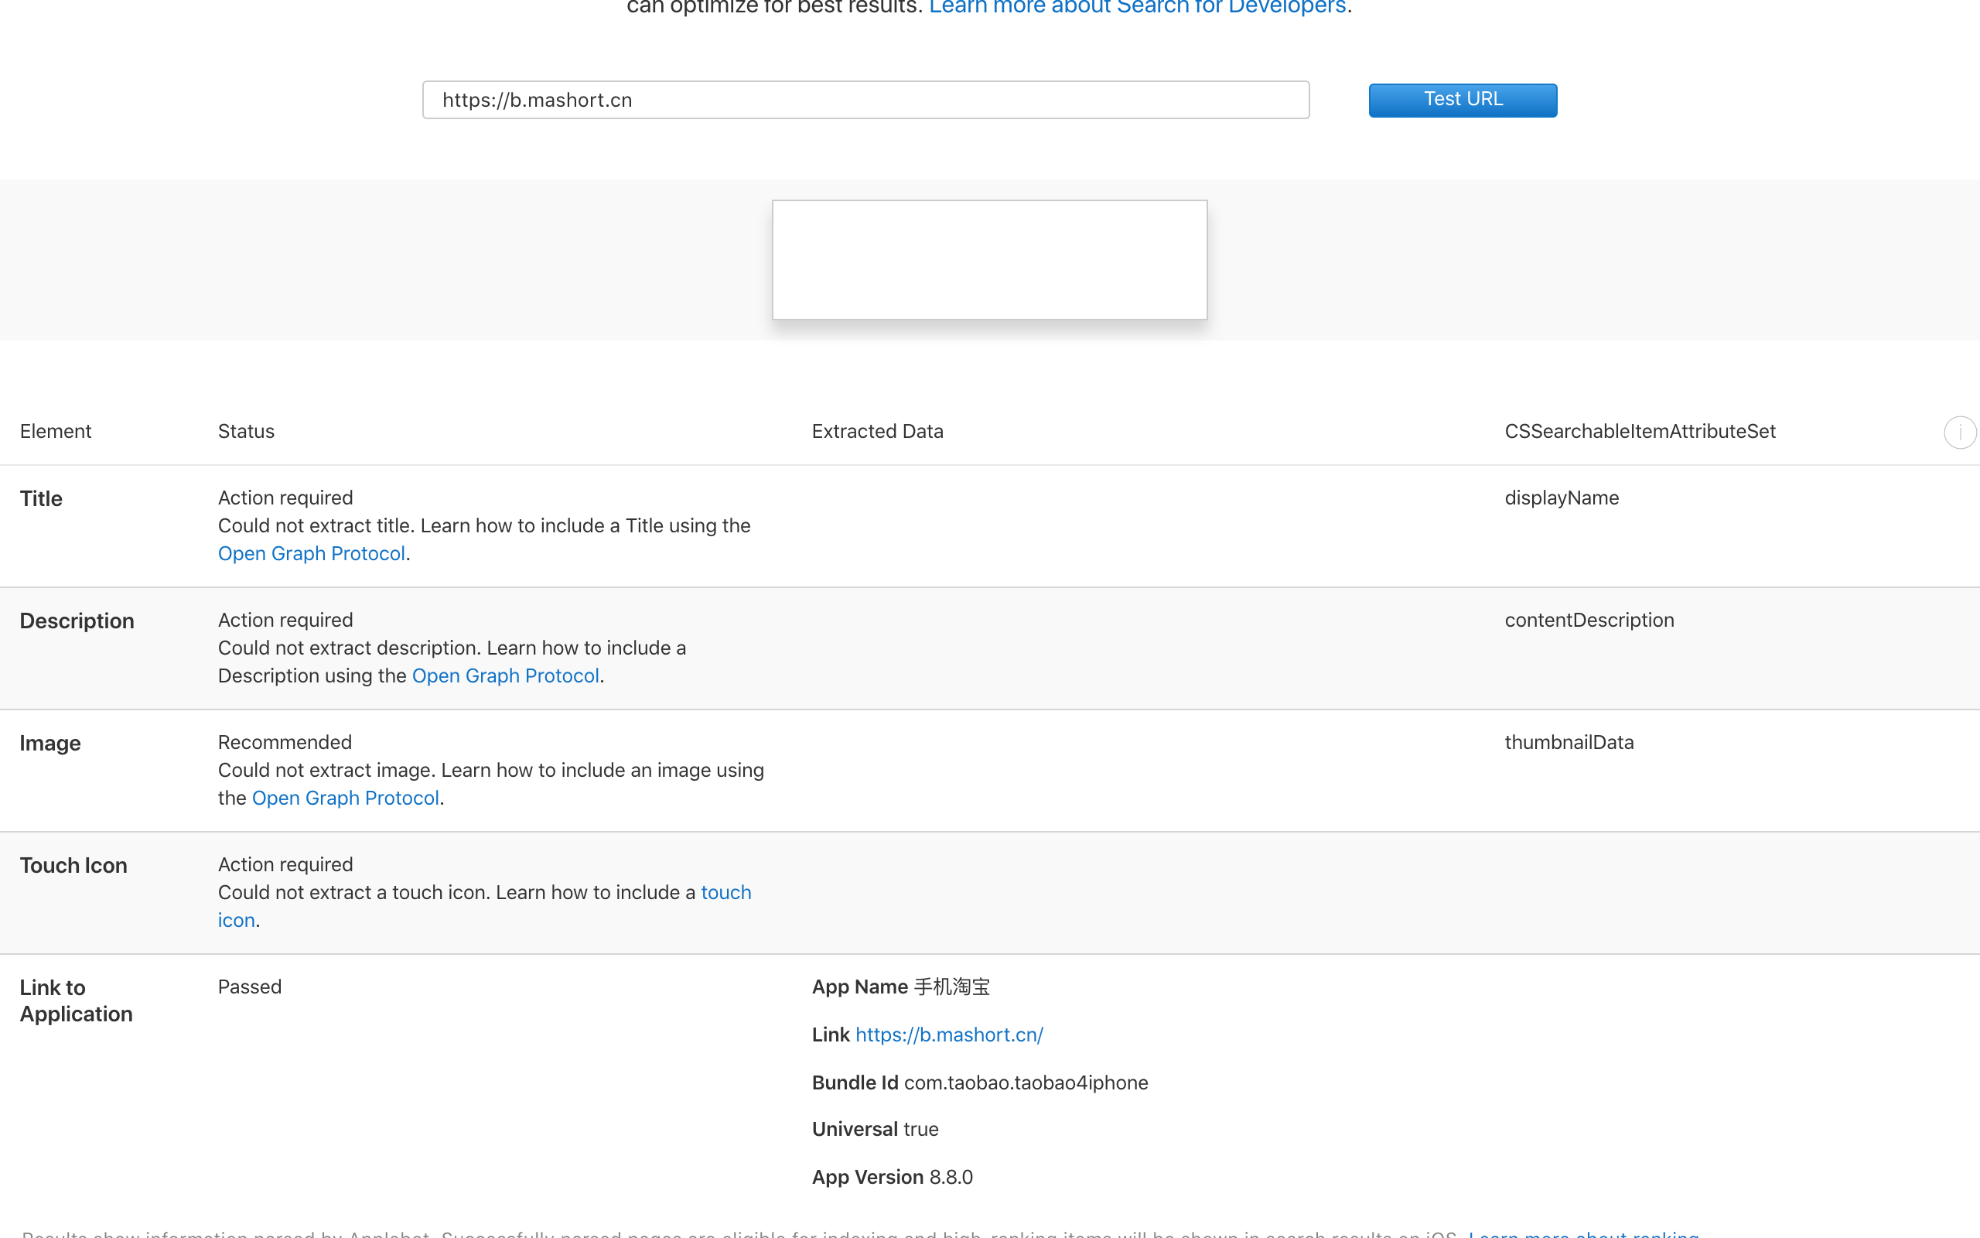Click the empty search result preview box
The height and width of the screenshot is (1238, 1980).
[x=988, y=258]
